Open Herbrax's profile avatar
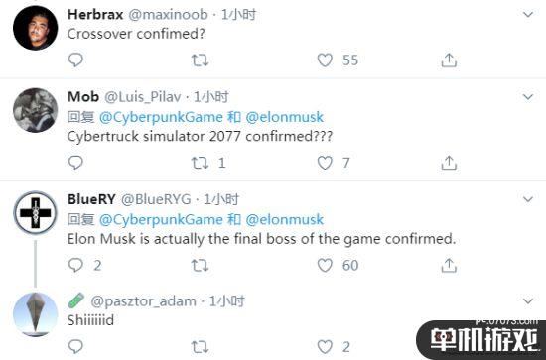 click(35, 28)
